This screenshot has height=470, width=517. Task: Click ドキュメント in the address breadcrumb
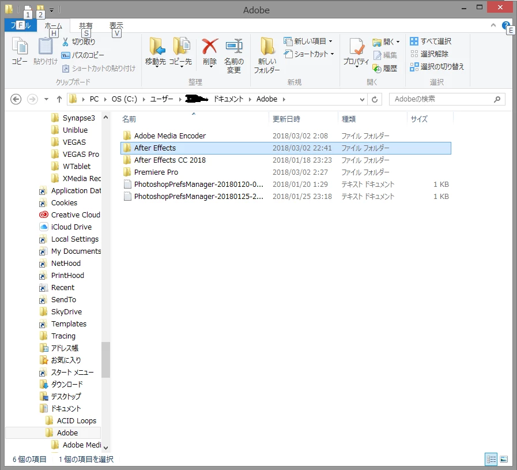(x=228, y=99)
